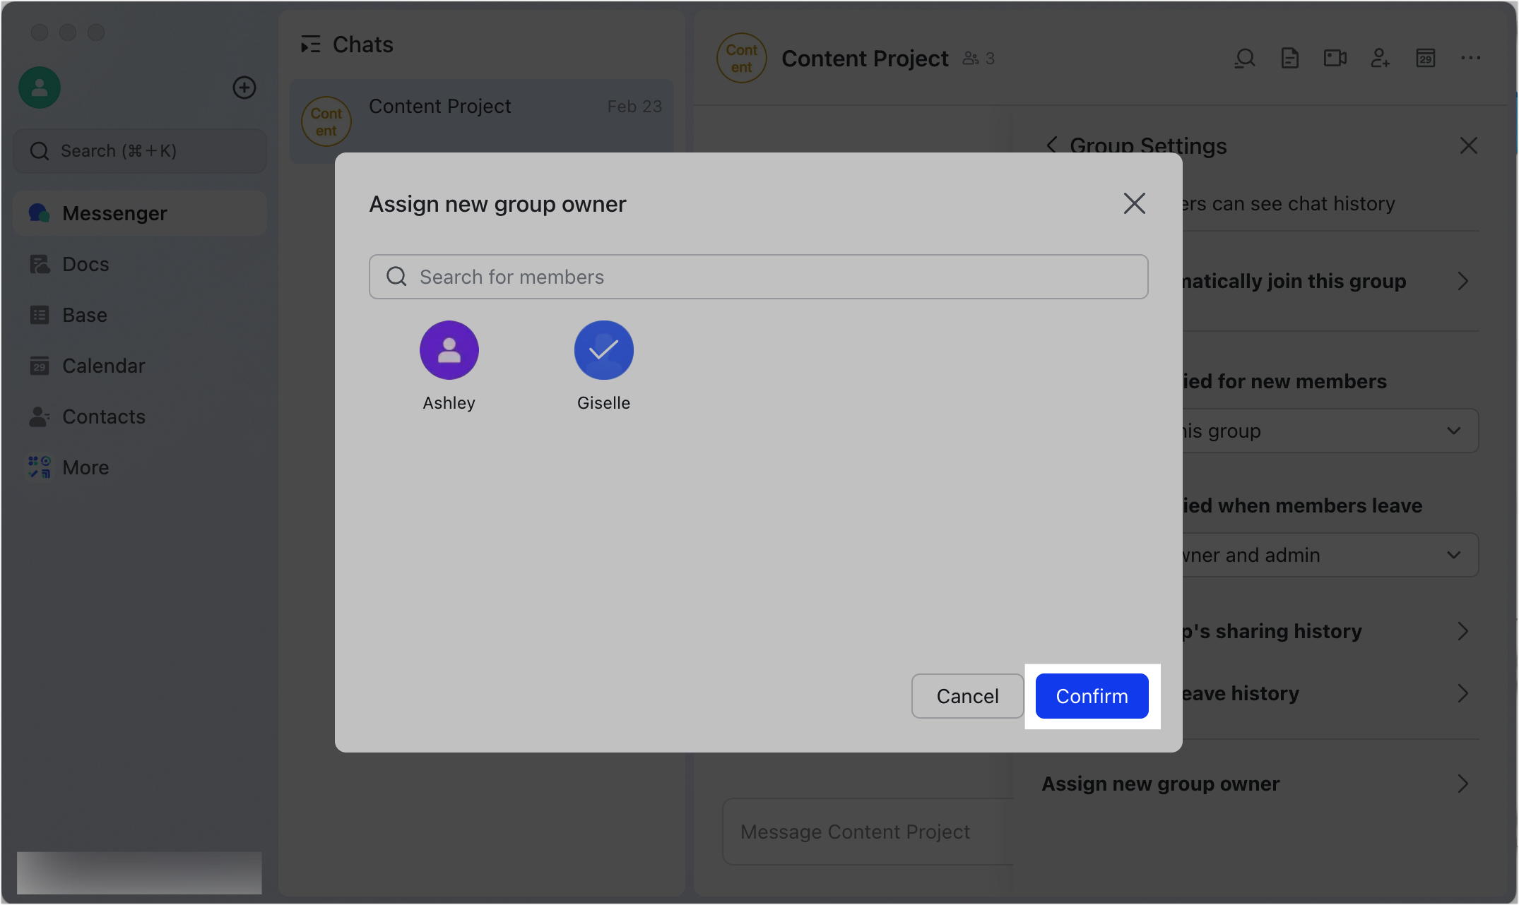Switch to the Messenger section
1519x905 pixels.
[115, 212]
